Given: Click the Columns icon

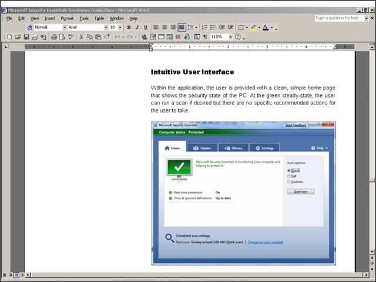Looking at the screenshot, I should [178, 36].
